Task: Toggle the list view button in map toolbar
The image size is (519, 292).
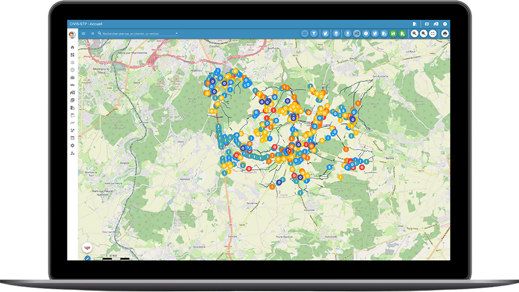Action: [x=305, y=33]
